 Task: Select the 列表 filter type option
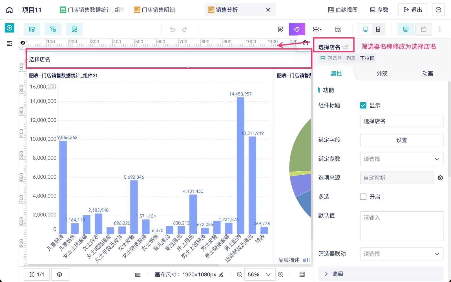point(351,58)
